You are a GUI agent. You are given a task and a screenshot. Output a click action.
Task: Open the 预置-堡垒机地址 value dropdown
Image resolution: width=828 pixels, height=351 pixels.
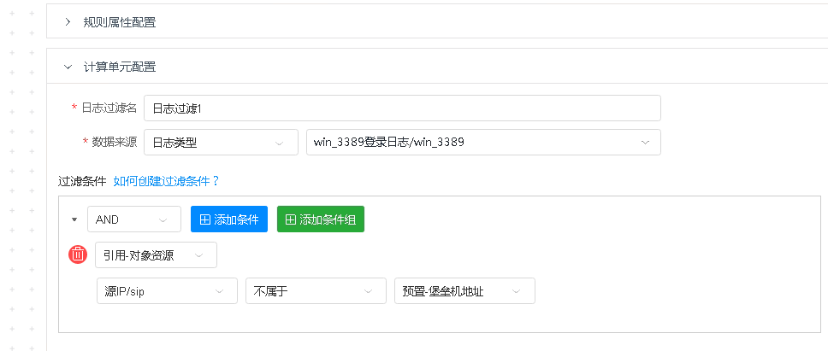point(464,291)
